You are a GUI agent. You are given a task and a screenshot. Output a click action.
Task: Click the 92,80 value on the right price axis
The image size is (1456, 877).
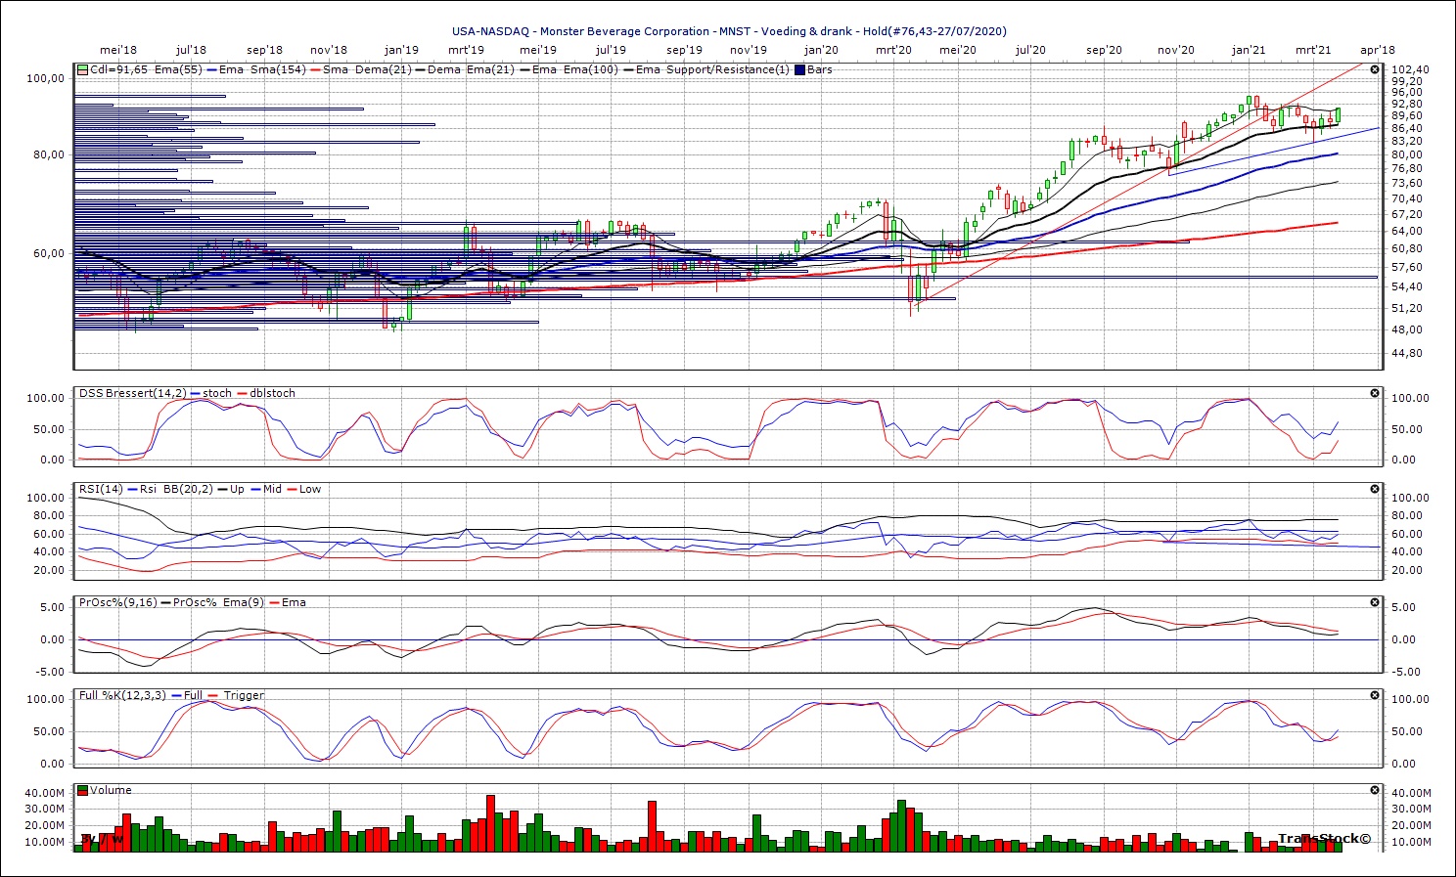(1407, 104)
